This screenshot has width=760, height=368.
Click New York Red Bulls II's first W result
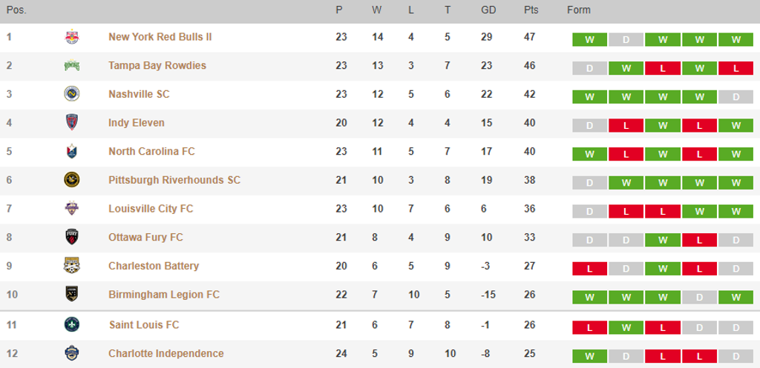[589, 40]
